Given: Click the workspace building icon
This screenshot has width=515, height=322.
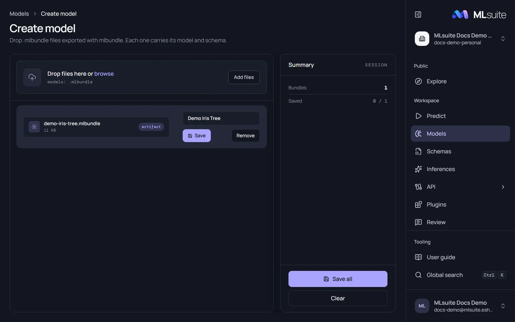Looking at the screenshot, I should tap(422, 39).
